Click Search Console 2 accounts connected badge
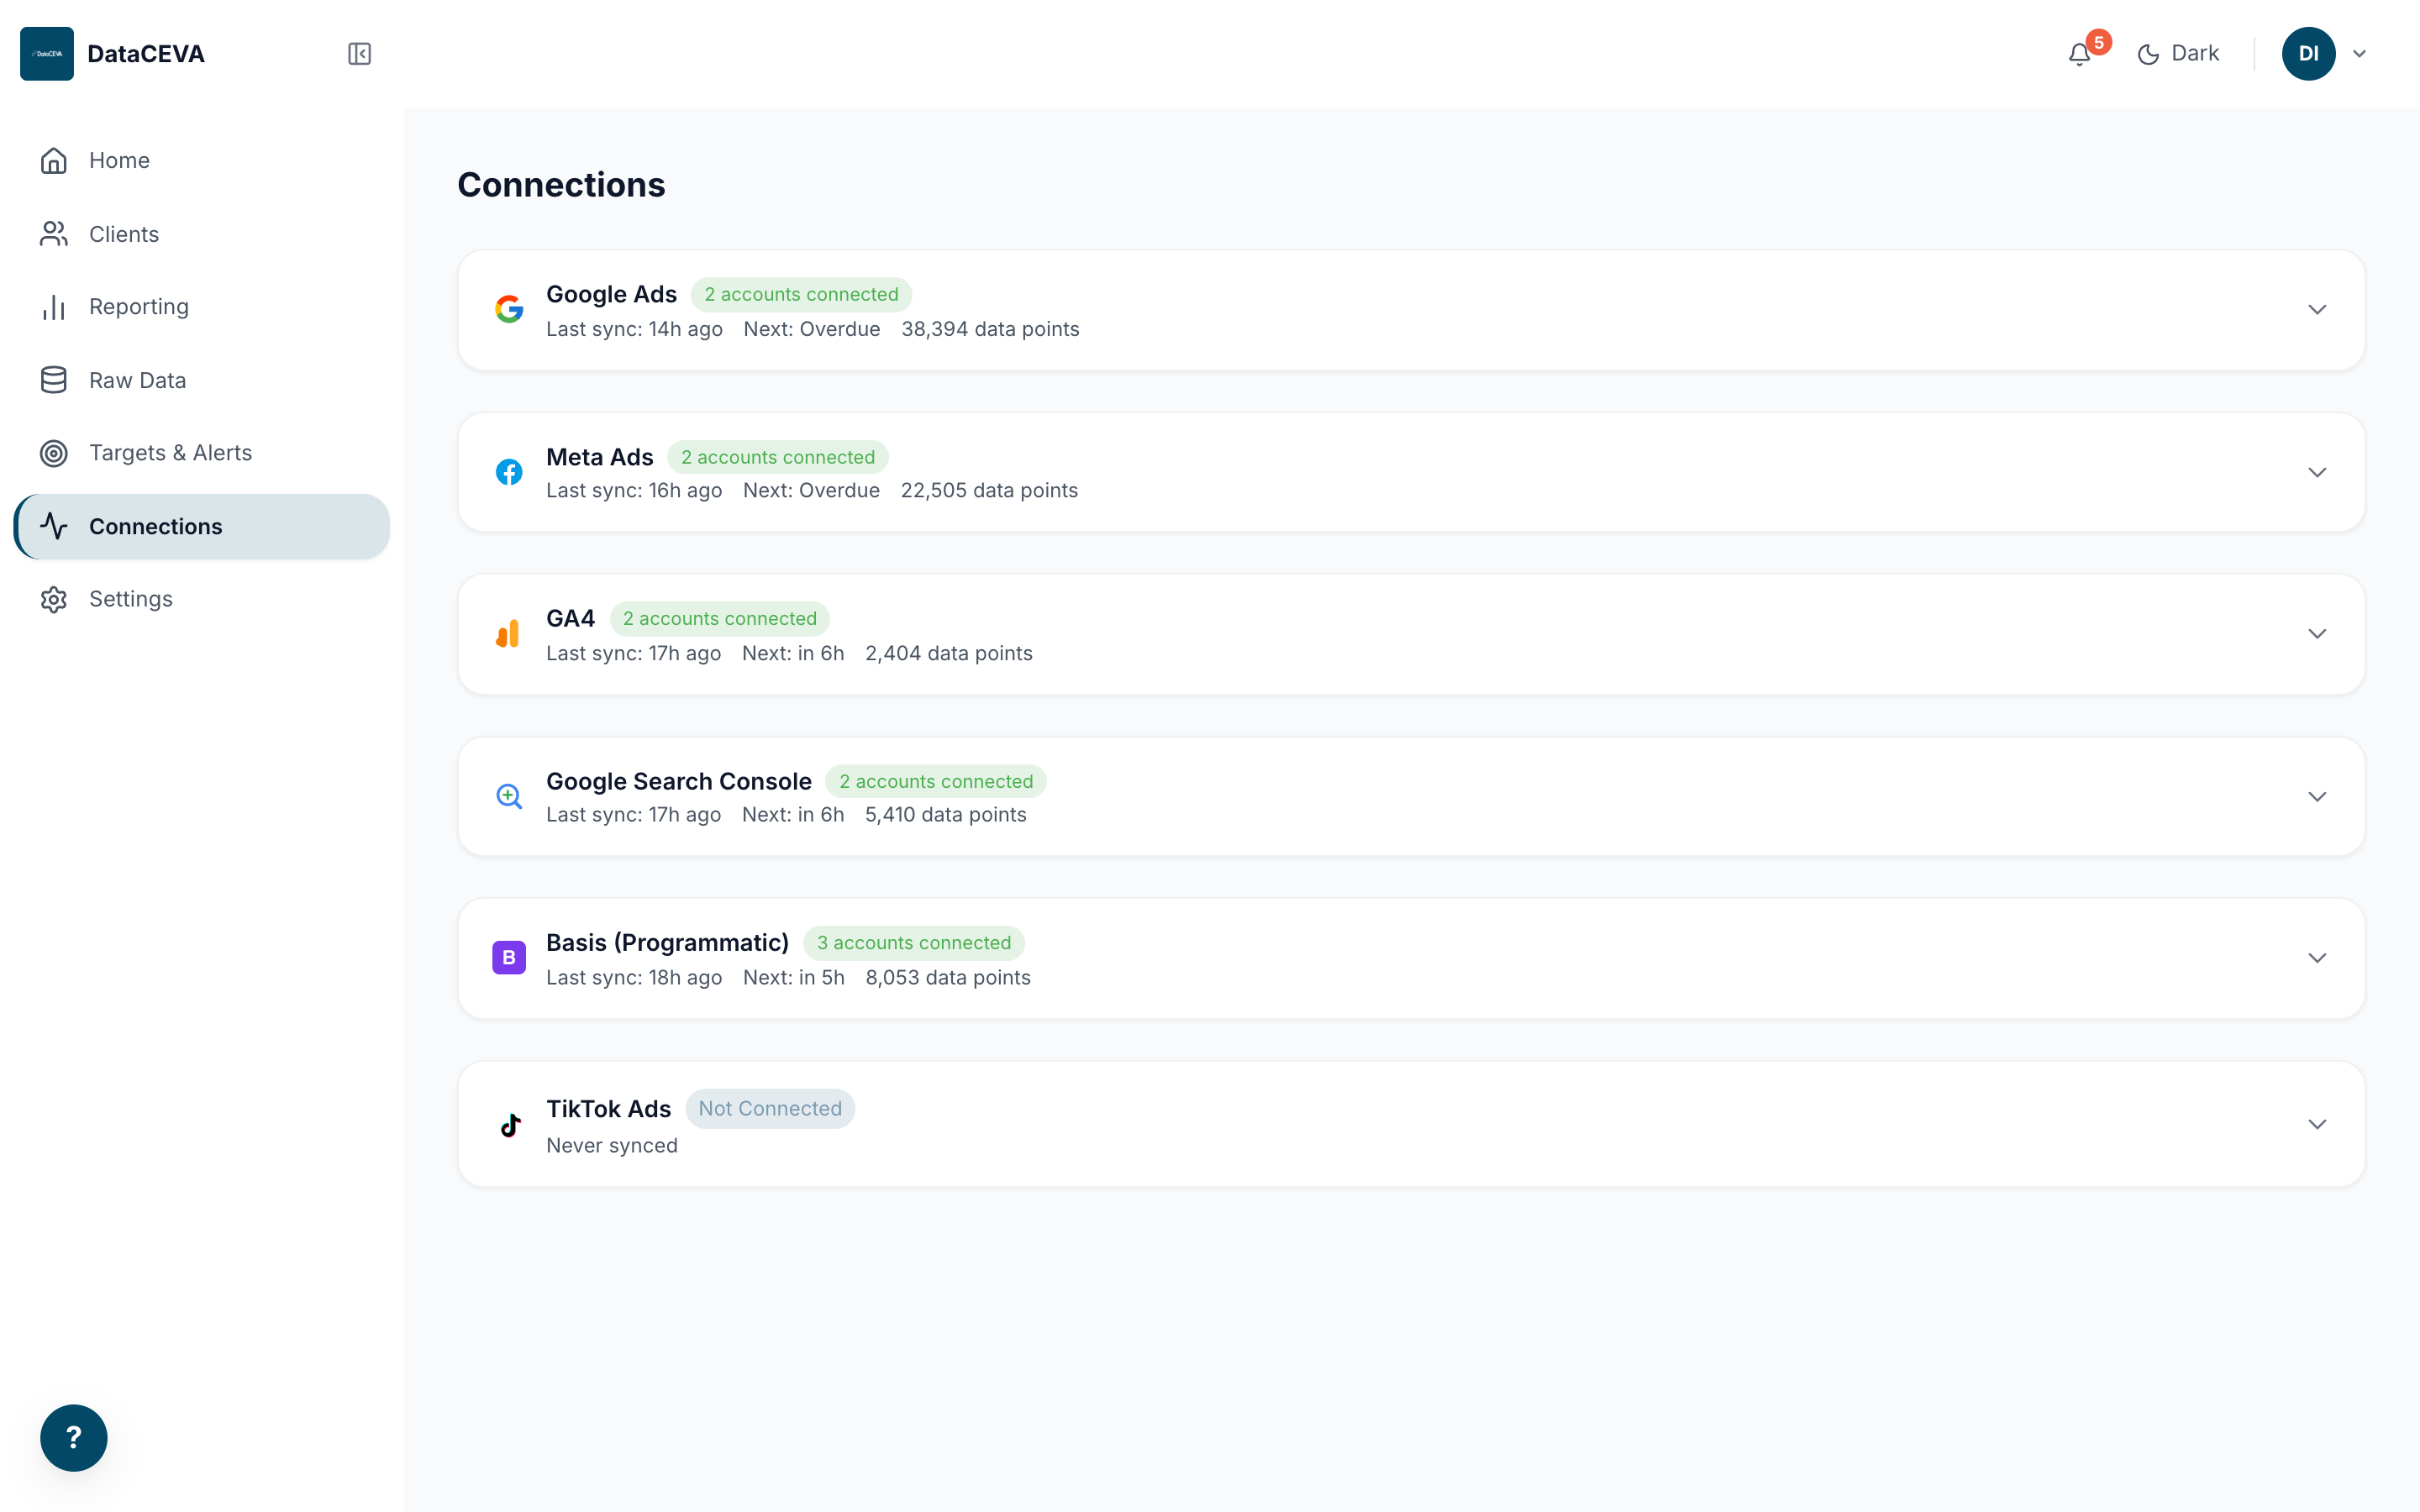 [936, 781]
